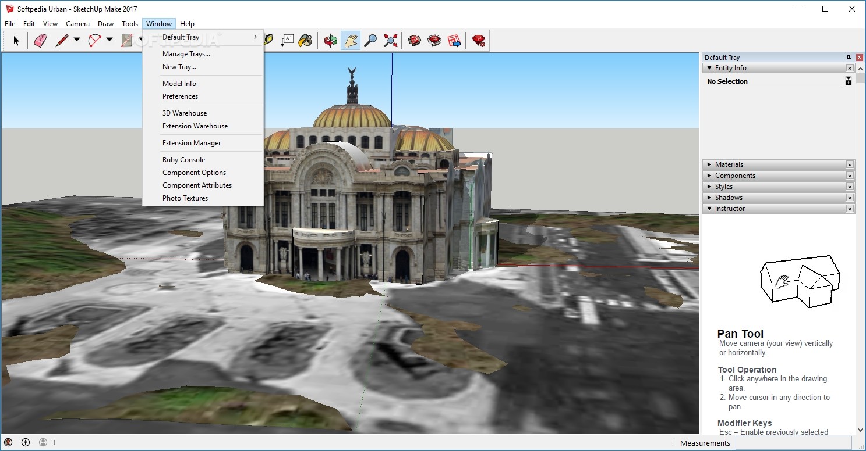Viewport: 866px width, 451px height.
Task: Expand the Materials panel
Action: (x=709, y=164)
